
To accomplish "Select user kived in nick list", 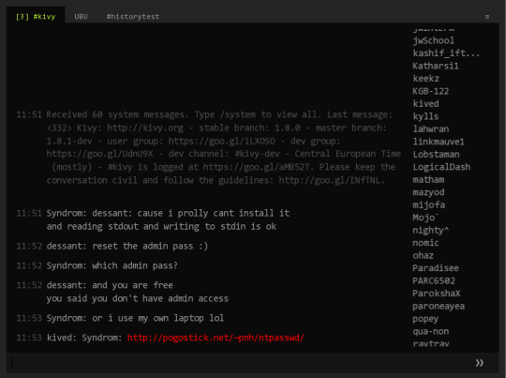I will (426, 104).
